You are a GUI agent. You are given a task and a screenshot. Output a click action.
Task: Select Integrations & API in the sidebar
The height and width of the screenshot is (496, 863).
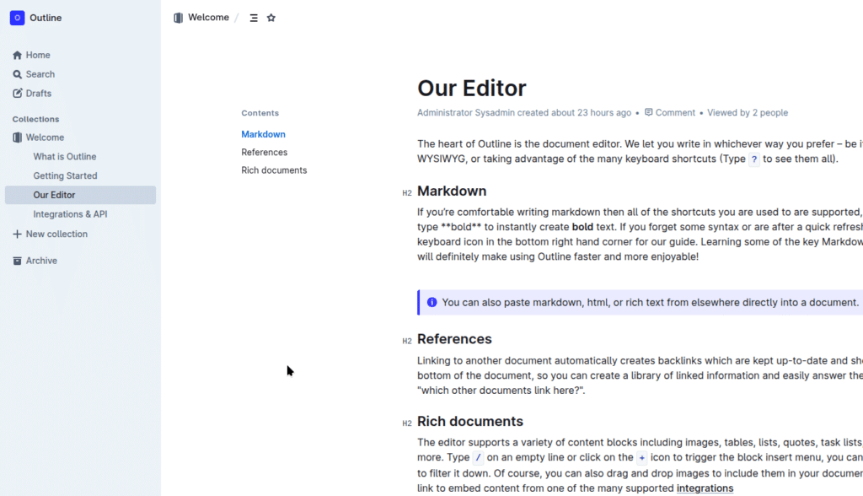[70, 214]
